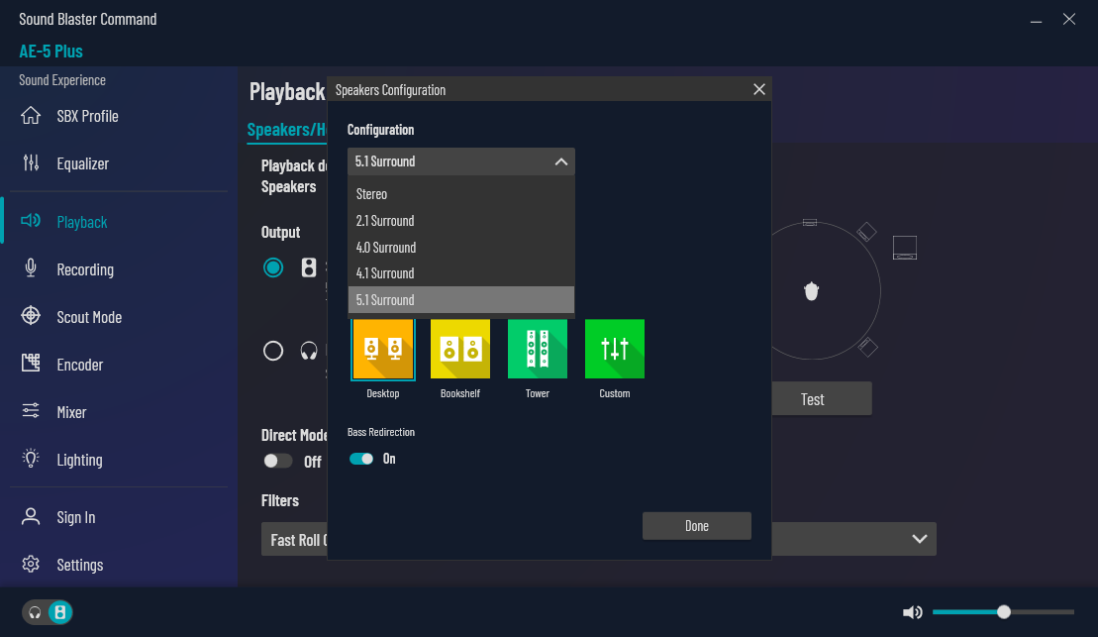Click the headphones icon beside Output radio
Viewport: 1098px width, 637px height.
(309, 351)
